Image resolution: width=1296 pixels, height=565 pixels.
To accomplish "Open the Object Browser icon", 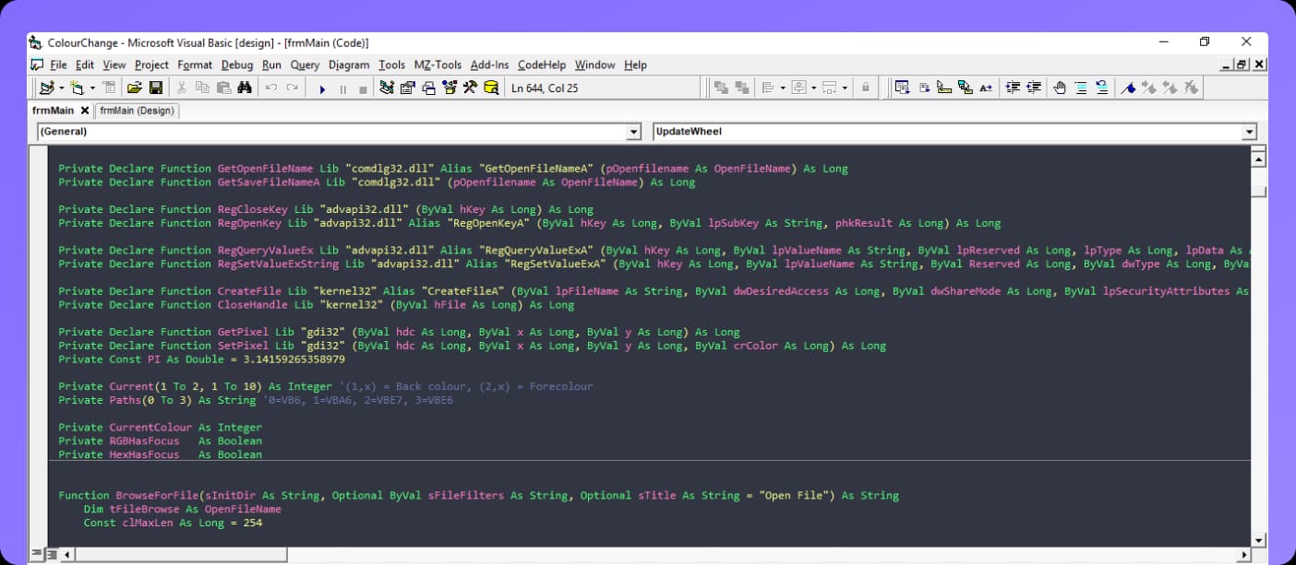I will (450, 88).
